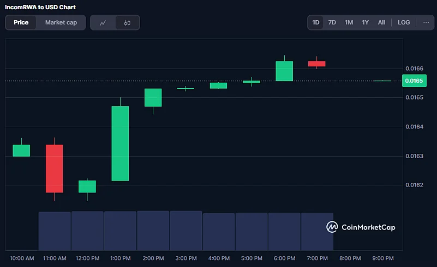437x267 pixels.
Task: Click the 5:00 PM time axis label
Action: [x=252, y=258]
